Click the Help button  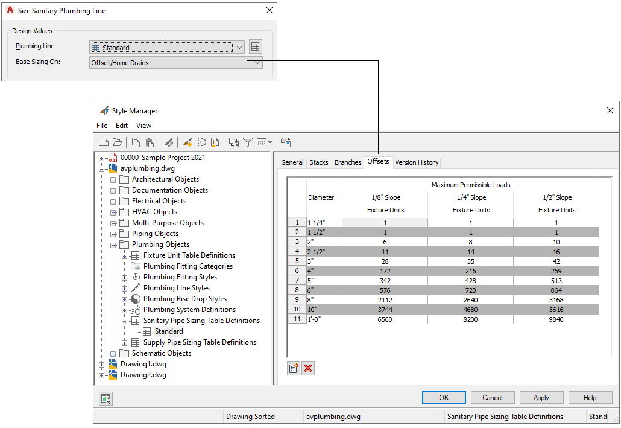coord(590,397)
